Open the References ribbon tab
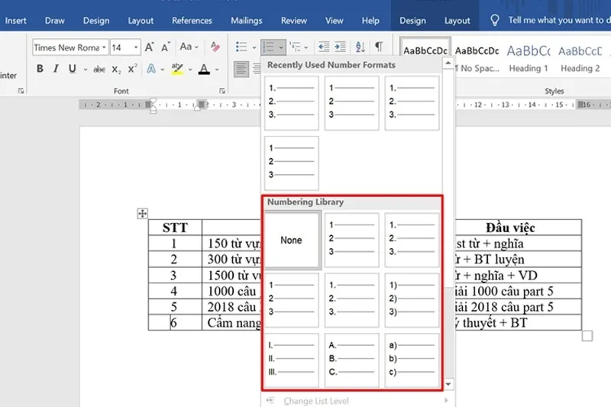Viewport: 611px width, 407px height. click(192, 21)
